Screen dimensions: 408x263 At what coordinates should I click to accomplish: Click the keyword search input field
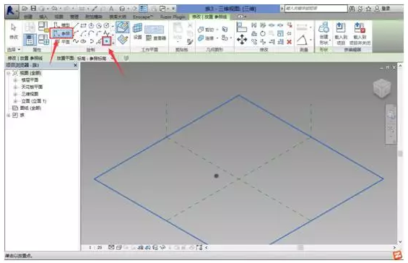pos(316,9)
